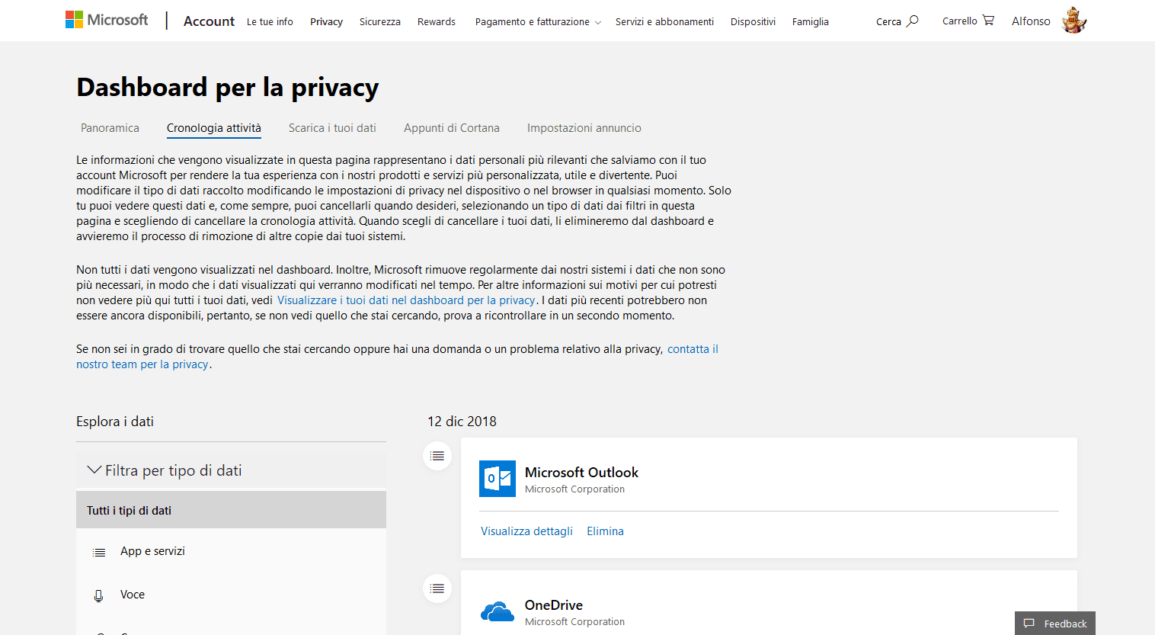Click Elimina for Microsoft Outlook
This screenshot has height=635, width=1155.
click(x=605, y=531)
